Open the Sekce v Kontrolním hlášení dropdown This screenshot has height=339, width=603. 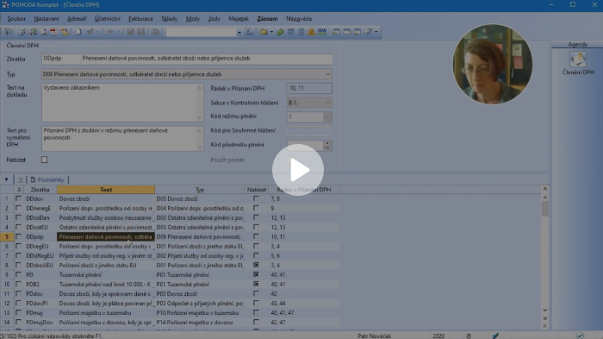coord(327,103)
